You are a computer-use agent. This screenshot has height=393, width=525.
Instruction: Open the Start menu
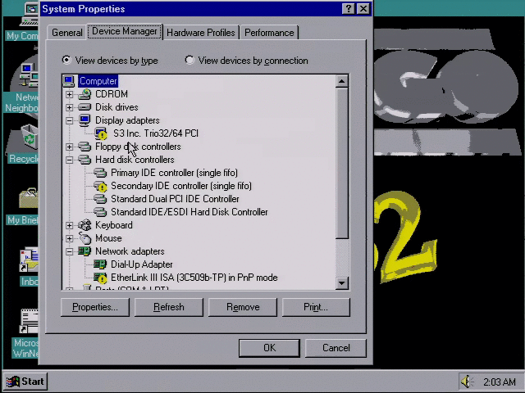[x=25, y=382]
